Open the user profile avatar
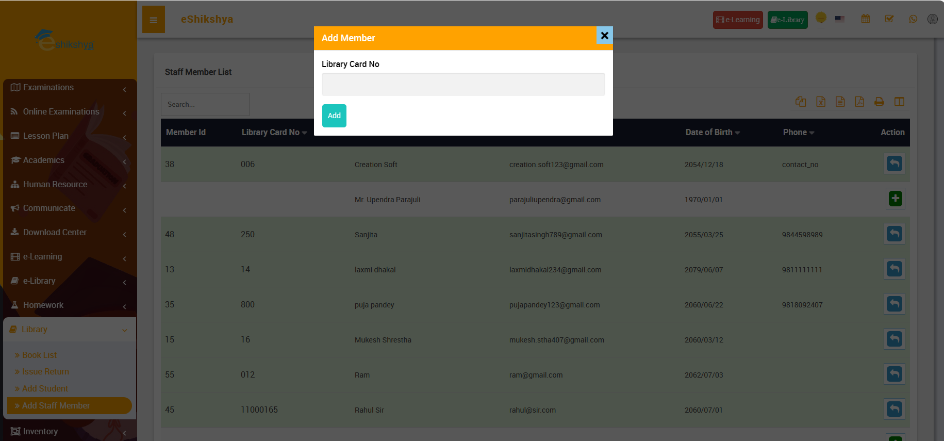The width and height of the screenshot is (944, 441). tap(932, 19)
